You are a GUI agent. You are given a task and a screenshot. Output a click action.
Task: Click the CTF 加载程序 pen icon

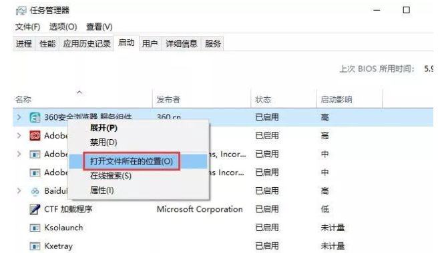coord(35,209)
